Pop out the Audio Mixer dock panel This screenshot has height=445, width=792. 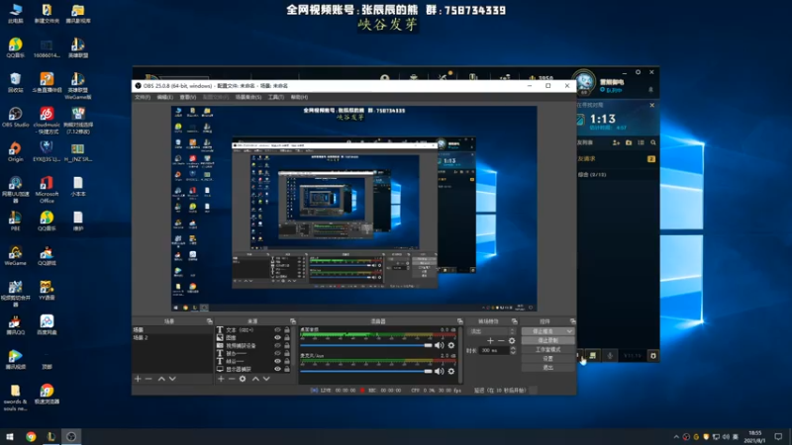[x=459, y=321]
